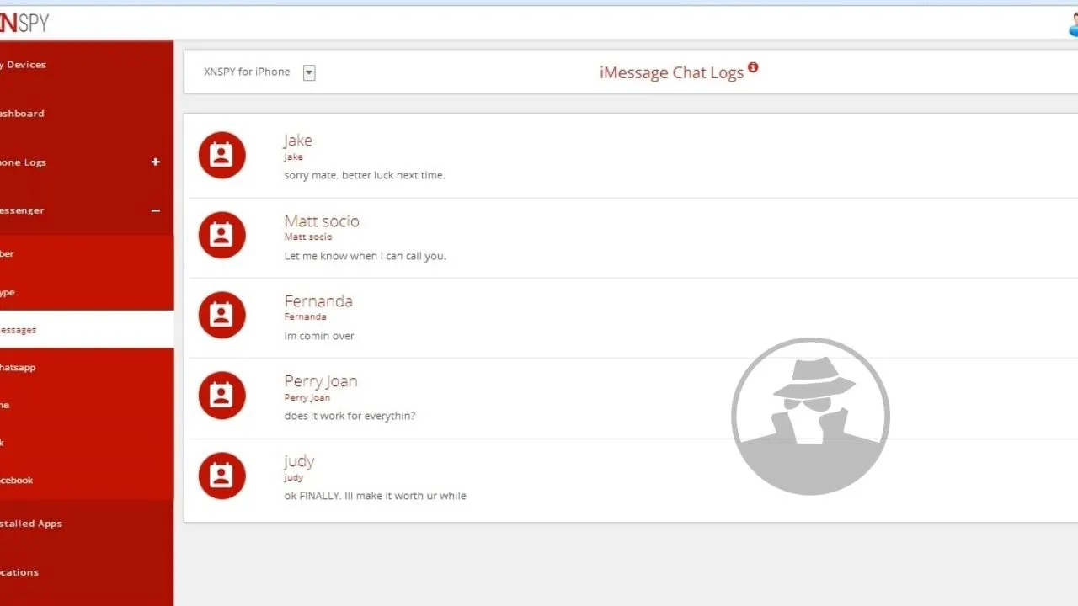Open Locations in the sidebar
This screenshot has width=1078, height=606.
click(x=19, y=572)
